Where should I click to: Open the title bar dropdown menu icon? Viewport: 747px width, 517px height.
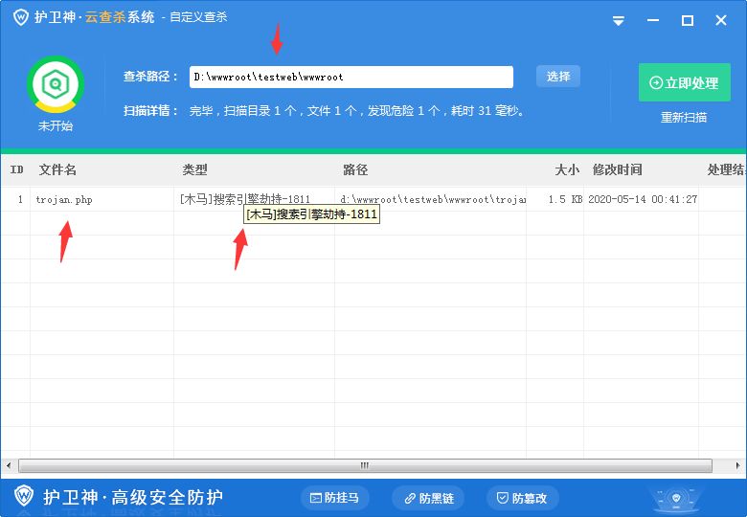pyautogui.click(x=619, y=20)
